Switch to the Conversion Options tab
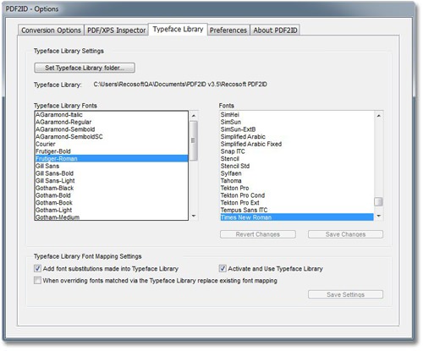The image size is (423, 351). 51,30
